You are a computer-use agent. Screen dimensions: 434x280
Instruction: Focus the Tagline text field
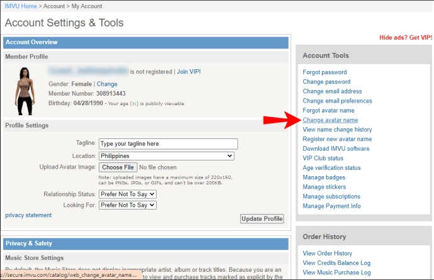(169, 143)
